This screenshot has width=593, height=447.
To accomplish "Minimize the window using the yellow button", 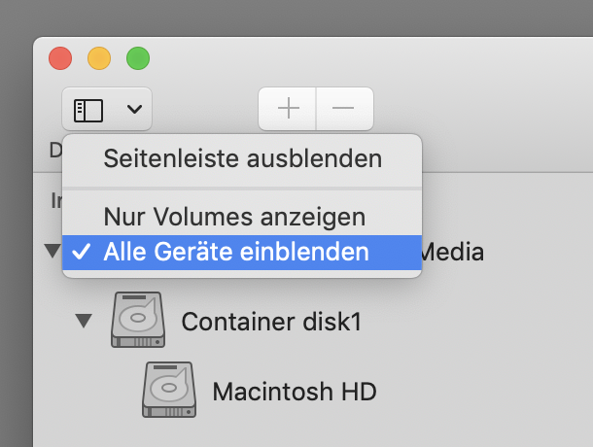I will click(99, 58).
